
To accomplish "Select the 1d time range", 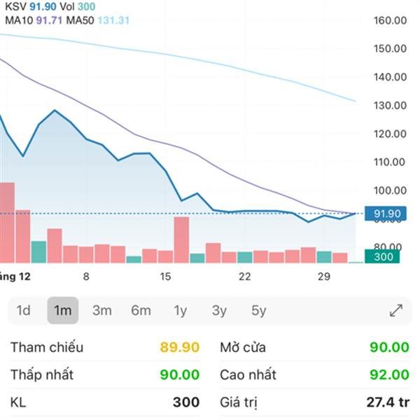I will coord(24,311).
